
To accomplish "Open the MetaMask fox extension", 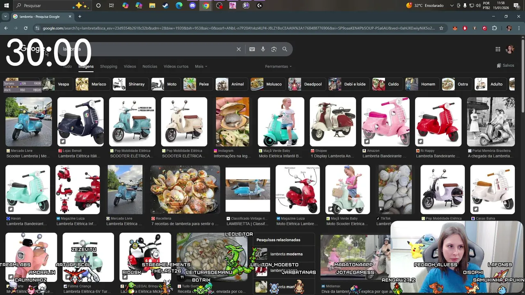I will pos(455,28).
